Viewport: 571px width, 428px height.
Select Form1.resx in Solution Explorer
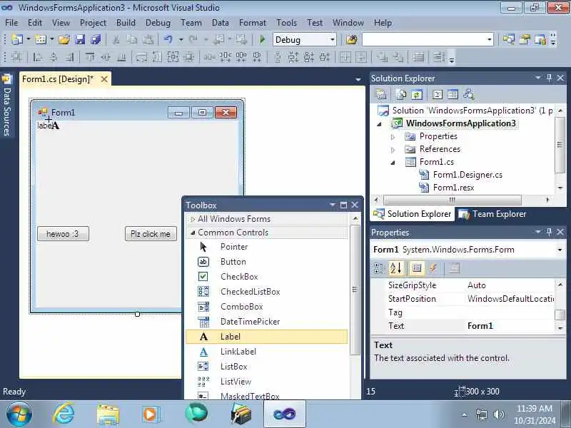point(453,188)
